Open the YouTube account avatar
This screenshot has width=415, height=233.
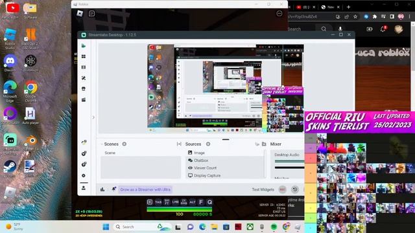tap(398, 29)
